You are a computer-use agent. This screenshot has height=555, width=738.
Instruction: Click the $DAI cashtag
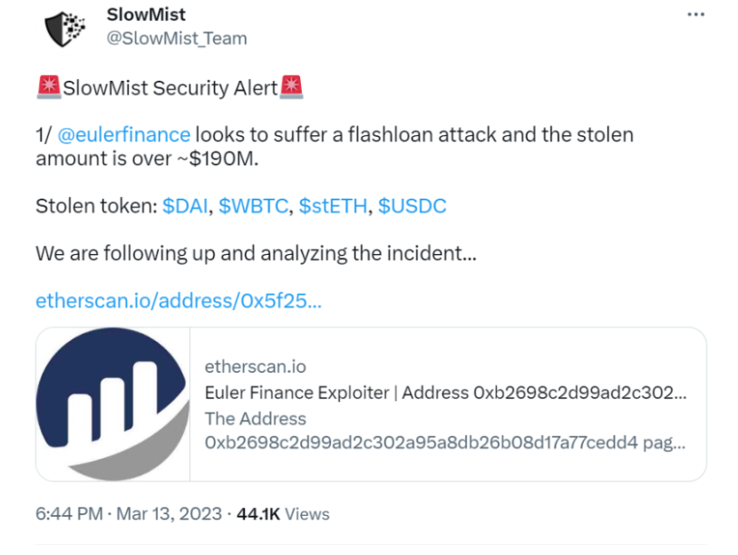[185, 206]
